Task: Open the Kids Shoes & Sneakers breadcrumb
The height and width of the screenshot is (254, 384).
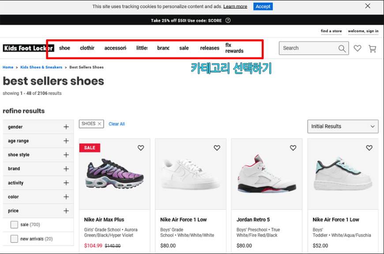Action: point(41,67)
